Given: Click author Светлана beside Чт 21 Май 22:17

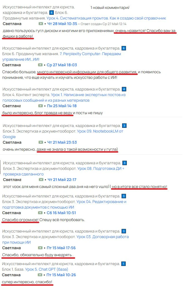Looking at the screenshot, I should (12, 180).
